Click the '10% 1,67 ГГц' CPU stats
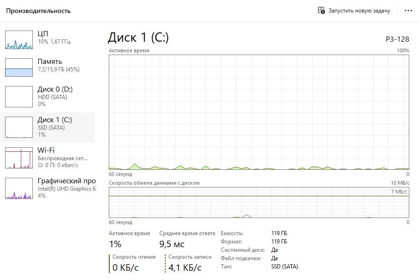This screenshot has width=419, height=280. pos(54,41)
